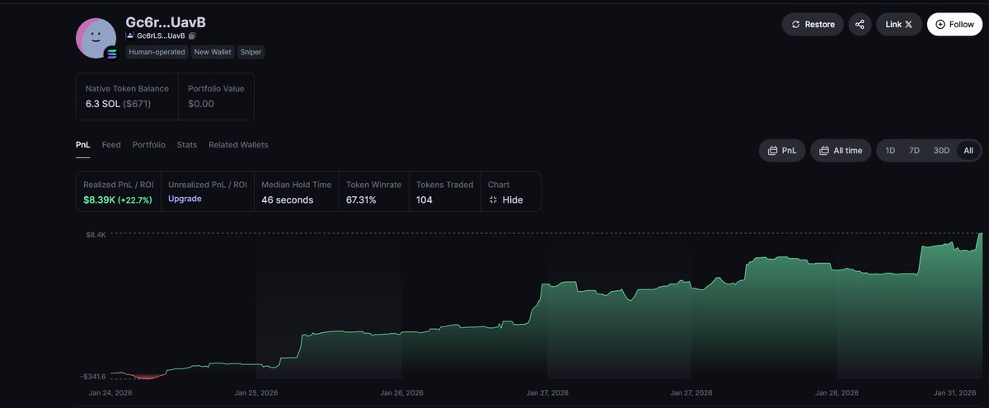Viewport: 989px width, 408px height.
Task: Click the plus icon in Follow button
Action: click(x=940, y=24)
